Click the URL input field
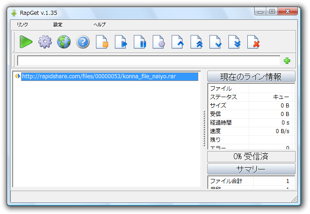This screenshot has height=214, width=310. (149, 61)
